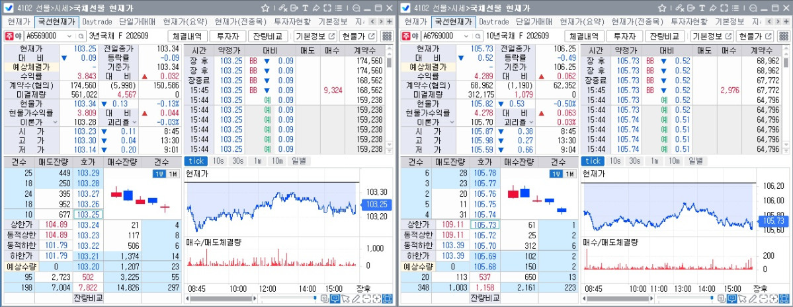Toggle the 주야 session button in right window
The image size is (793, 307).
point(411,36)
